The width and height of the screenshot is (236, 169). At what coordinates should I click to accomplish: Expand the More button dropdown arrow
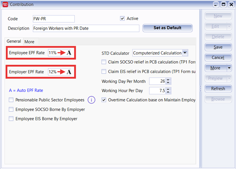point(228,68)
